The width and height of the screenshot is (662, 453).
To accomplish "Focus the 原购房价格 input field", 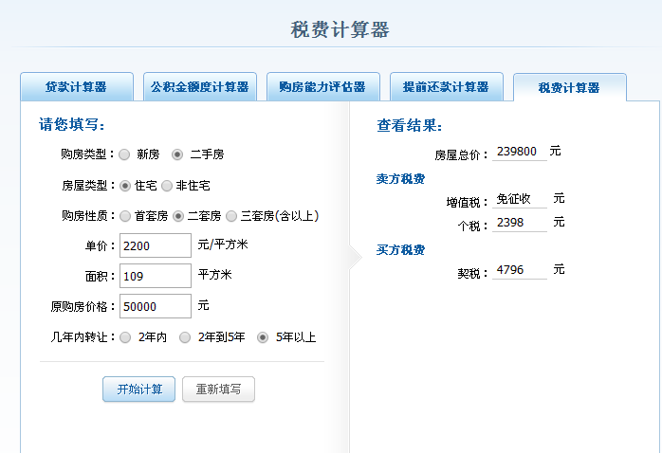I will [156, 306].
